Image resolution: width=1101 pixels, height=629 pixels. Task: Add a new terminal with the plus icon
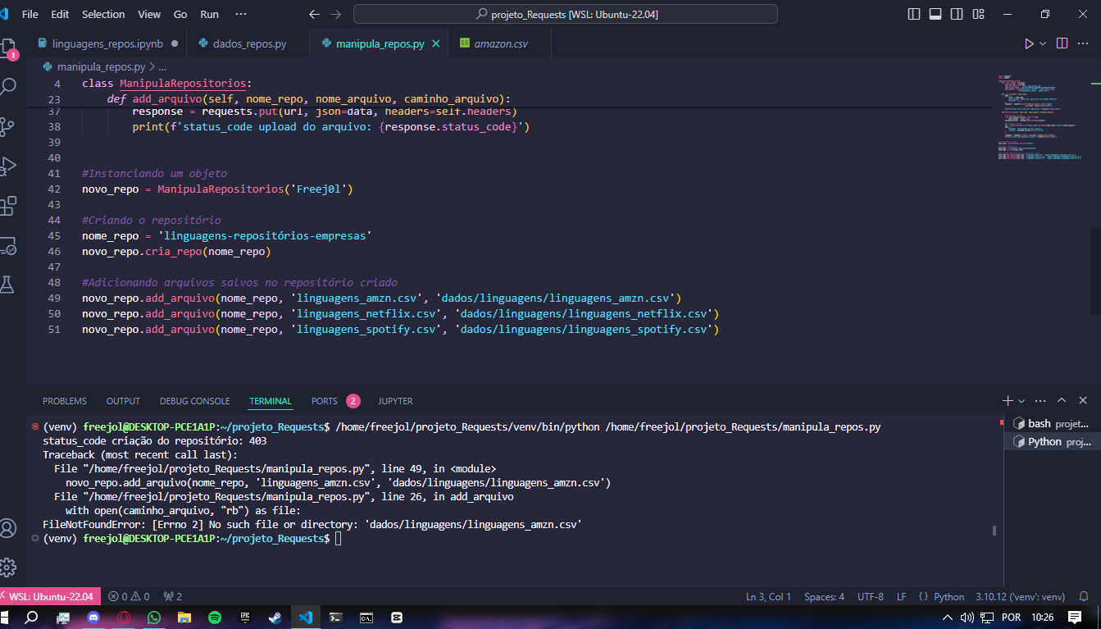pyautogui.click(x=1008, y=401)
